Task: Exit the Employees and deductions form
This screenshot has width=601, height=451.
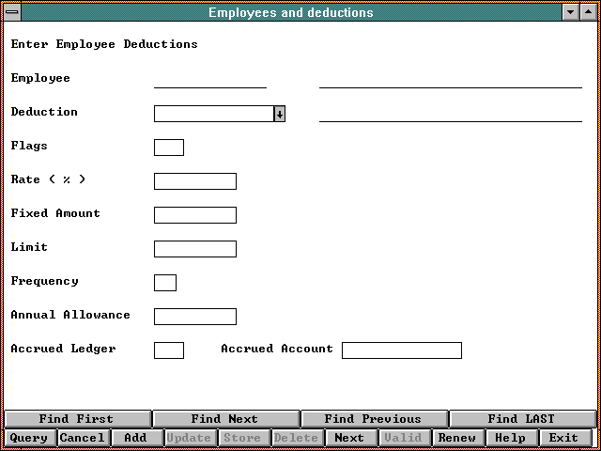Action: coord(564,438)
